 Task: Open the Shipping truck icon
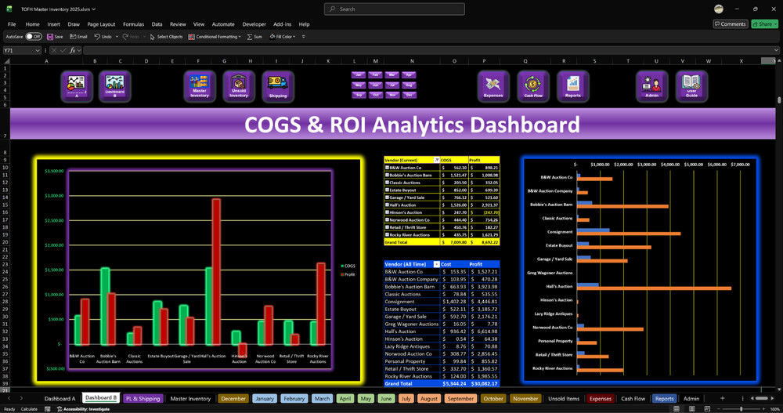click(278, 85)
